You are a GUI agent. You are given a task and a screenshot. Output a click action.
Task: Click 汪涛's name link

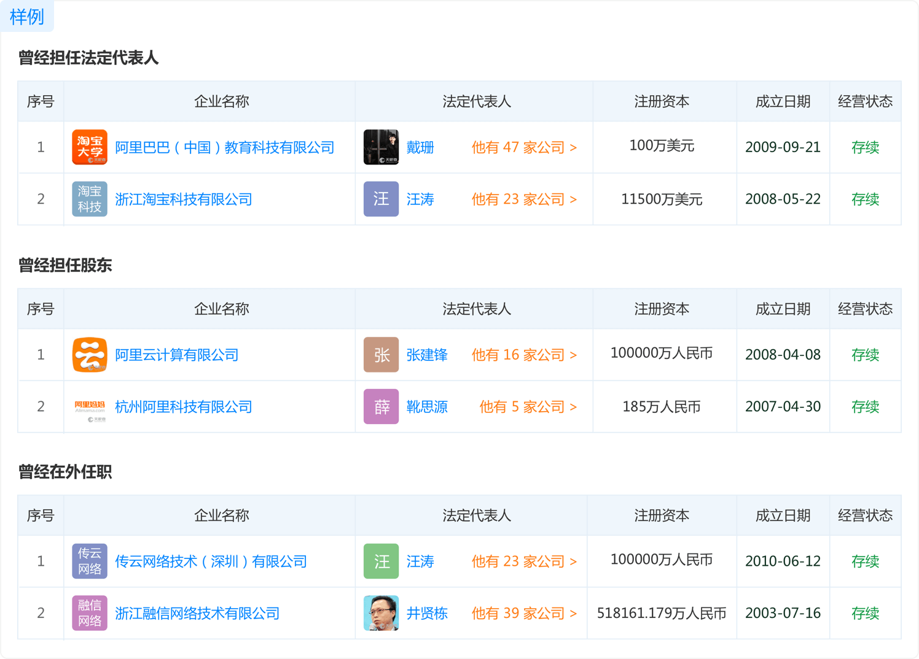[x=420, y=199]
